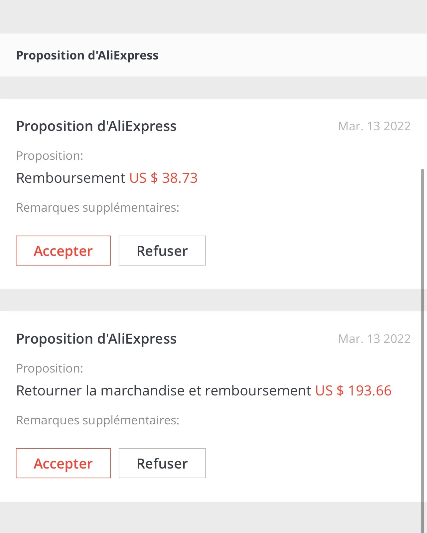
Task: Click the Mar. 13 2022 date on the second proposal
Action: (x=374, y=339)
